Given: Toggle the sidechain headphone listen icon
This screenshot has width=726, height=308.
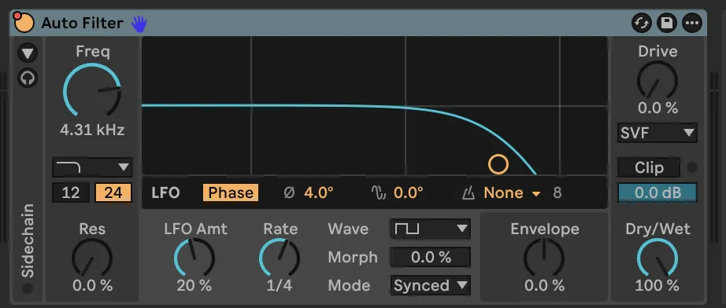Looking at the screenshot, I should (28, 78).
